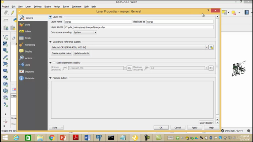The width and height of the screenshot is (253, 142).
Task: Open Google Chrome from taskbar
Action: [x=52, y=138]
